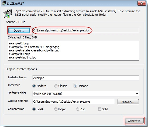Click the NSIS installer disc icon
148x127 pixels.
[8, 14]
